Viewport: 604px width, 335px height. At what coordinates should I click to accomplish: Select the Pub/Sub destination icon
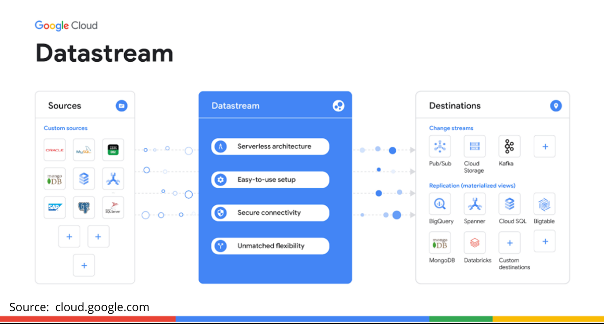click(440, 146)
